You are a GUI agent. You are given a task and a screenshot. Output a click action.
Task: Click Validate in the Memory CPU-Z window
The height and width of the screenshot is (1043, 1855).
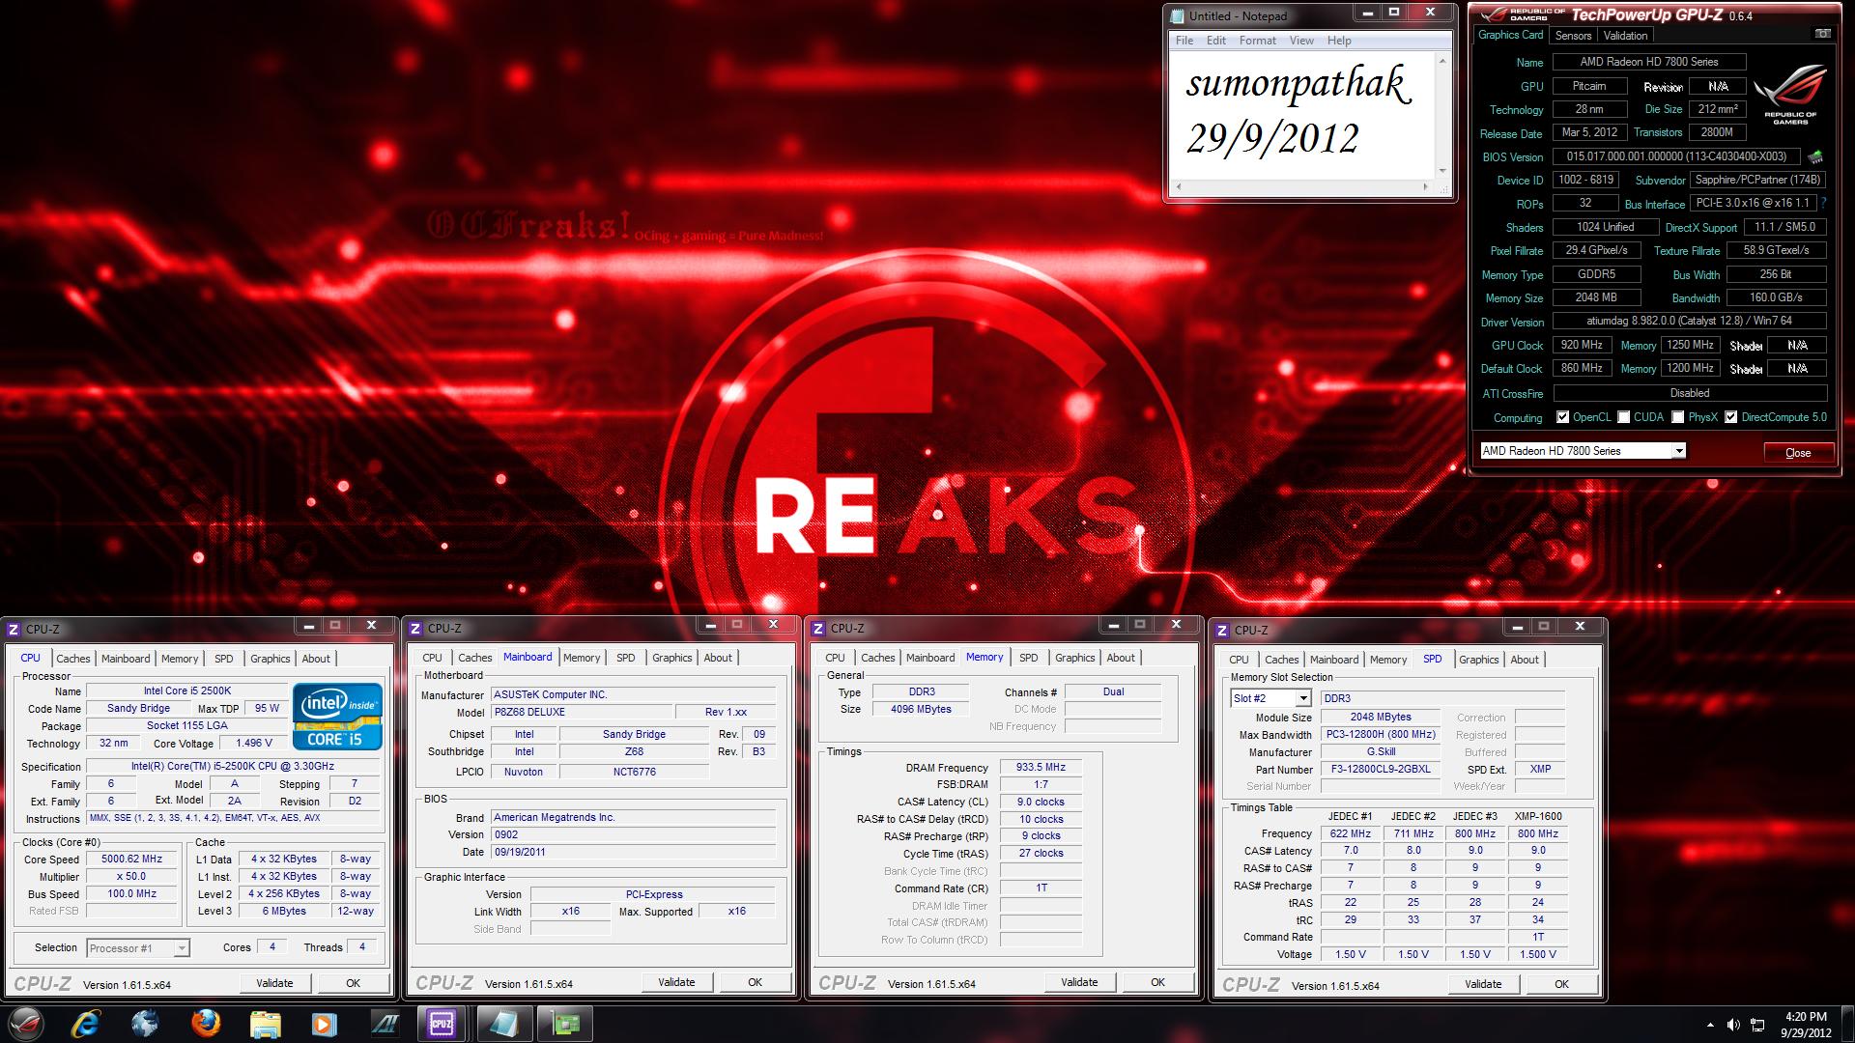coord(1079,982)
